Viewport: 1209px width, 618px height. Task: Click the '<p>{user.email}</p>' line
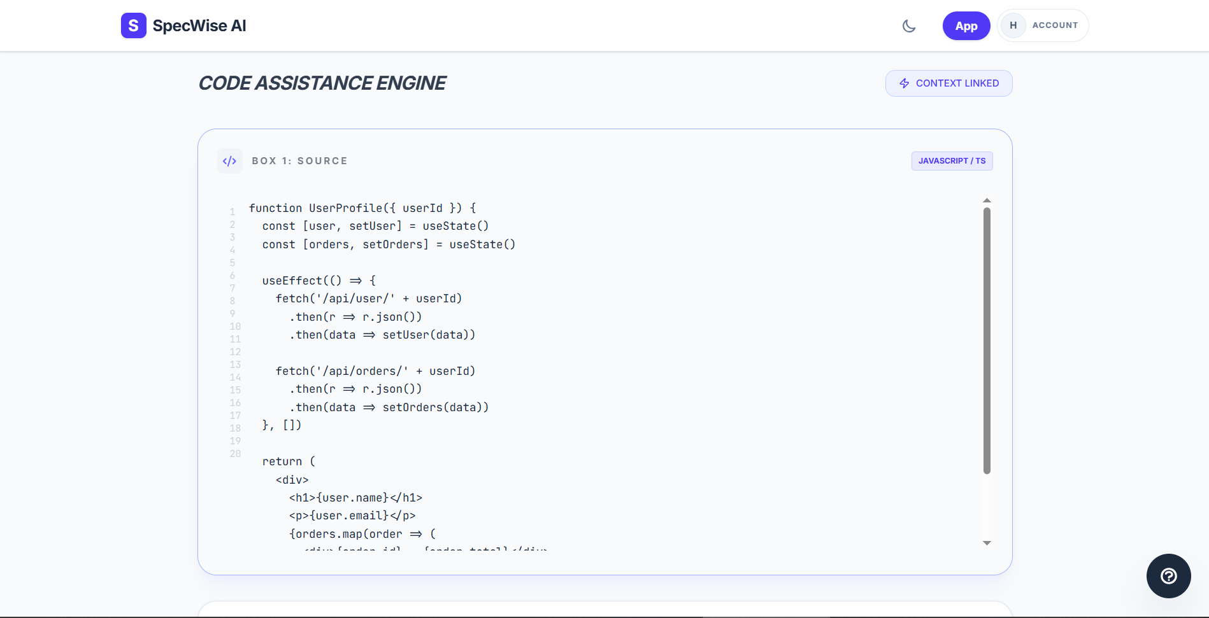click(x=352, y=516)
